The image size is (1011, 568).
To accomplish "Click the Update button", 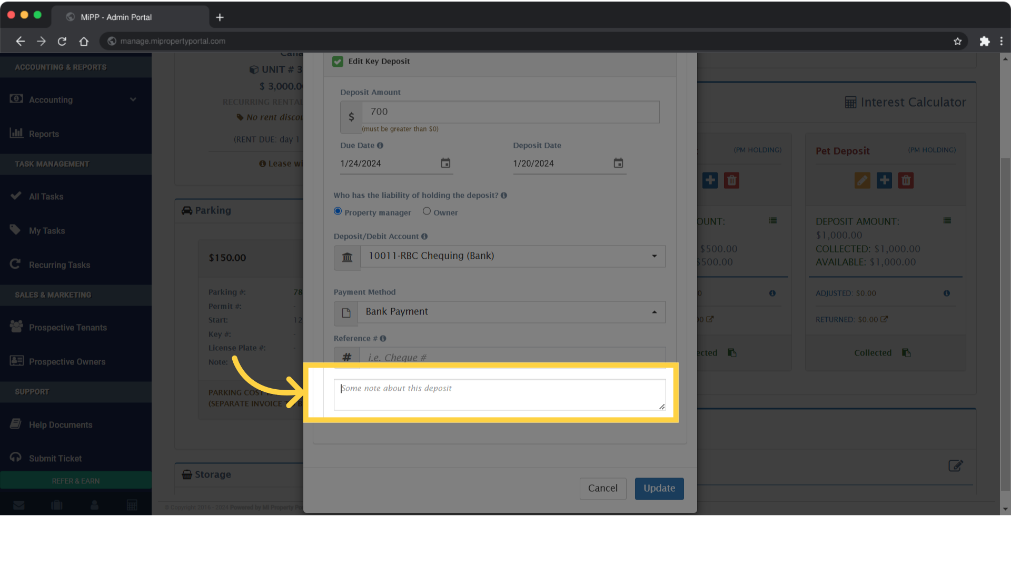I will (x=659, y=489).
